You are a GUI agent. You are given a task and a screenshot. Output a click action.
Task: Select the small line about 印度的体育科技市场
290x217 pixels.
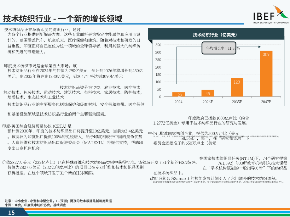click(x=218, y=182)
